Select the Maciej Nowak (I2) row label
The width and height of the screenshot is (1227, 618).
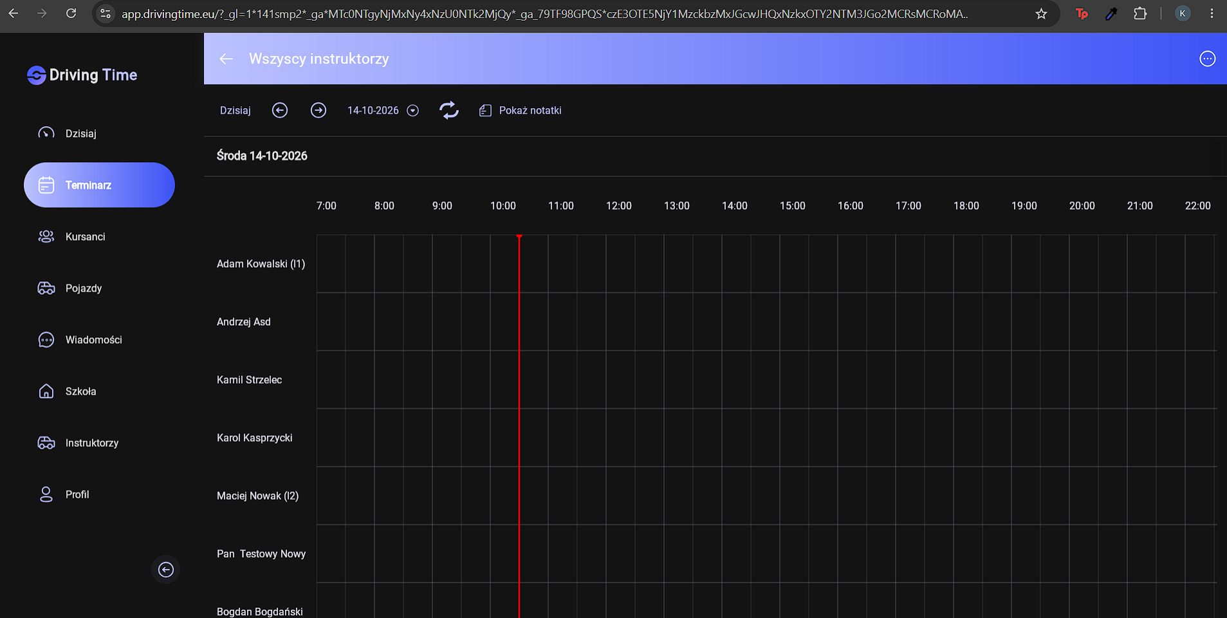pos(257,496)
